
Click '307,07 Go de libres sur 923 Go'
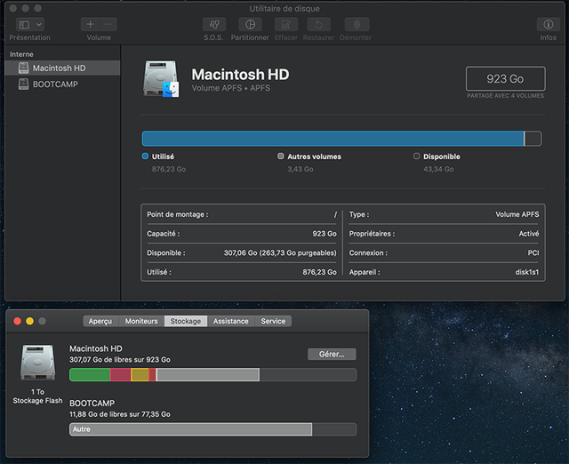click(x=120, y=359)
